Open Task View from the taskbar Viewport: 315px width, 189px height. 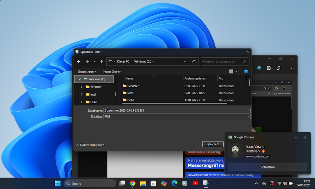click(122, 184)
